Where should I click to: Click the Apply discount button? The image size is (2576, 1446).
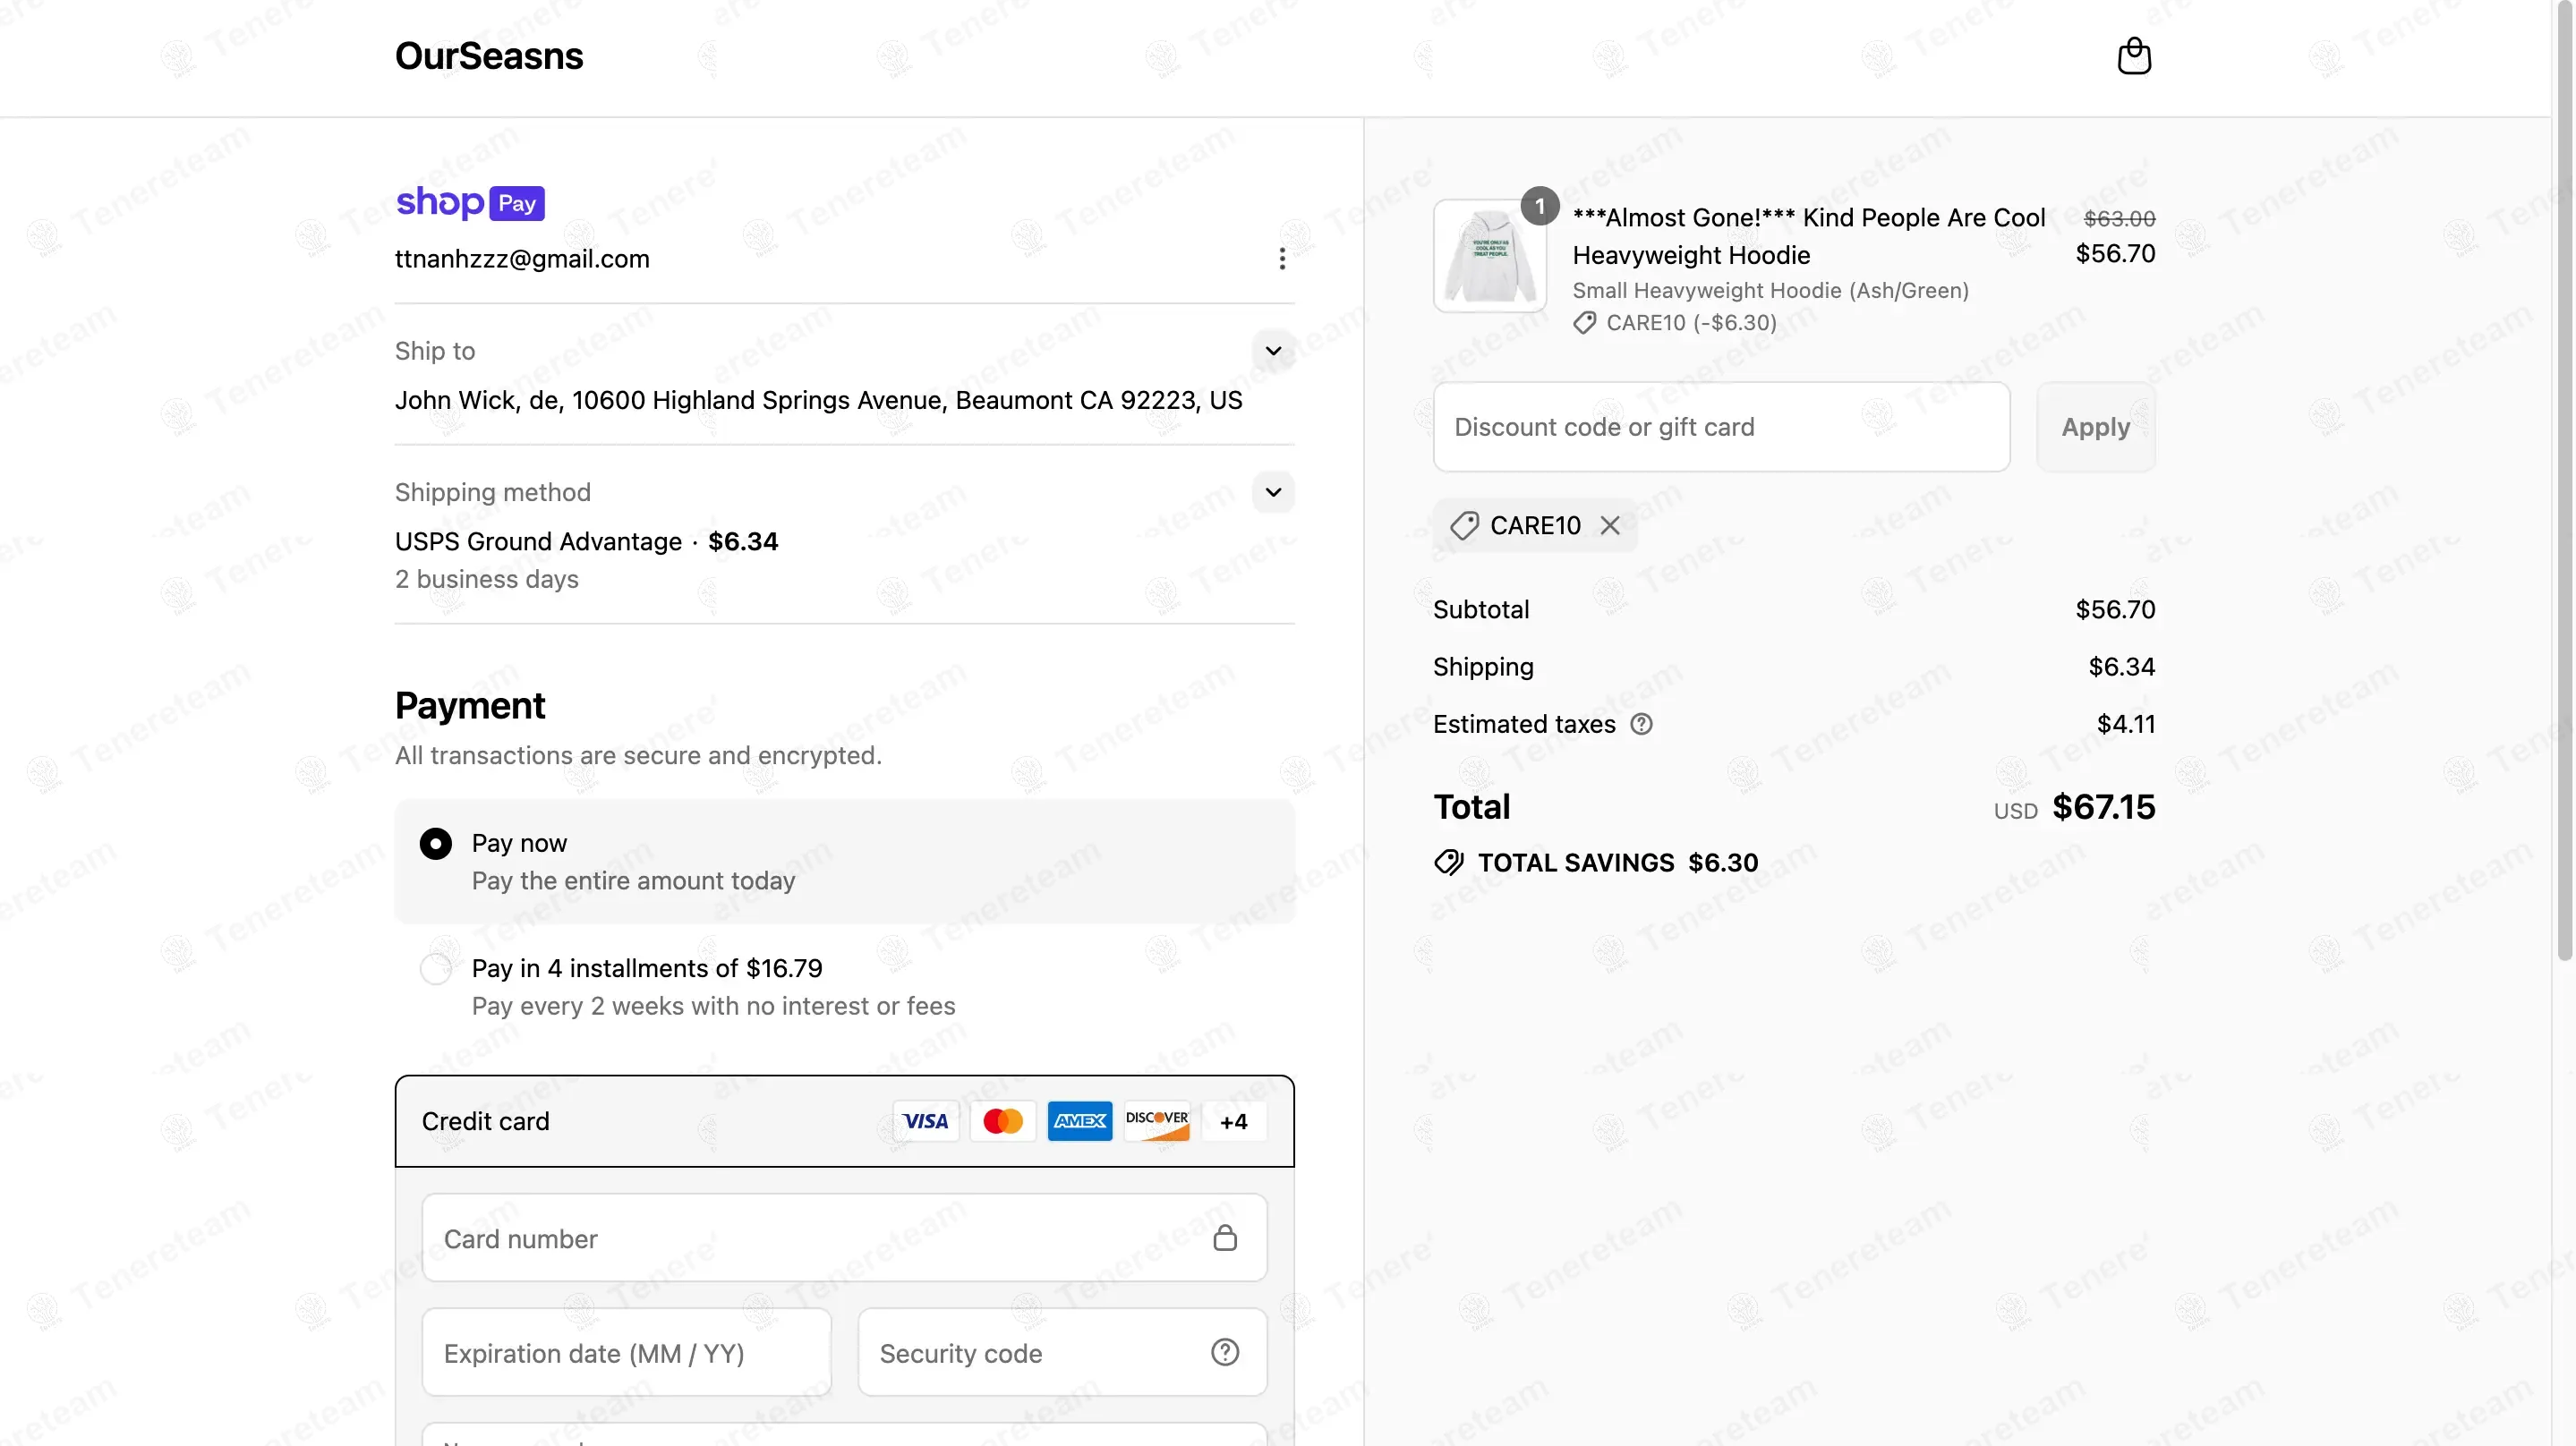click(x=2096, y=427)
